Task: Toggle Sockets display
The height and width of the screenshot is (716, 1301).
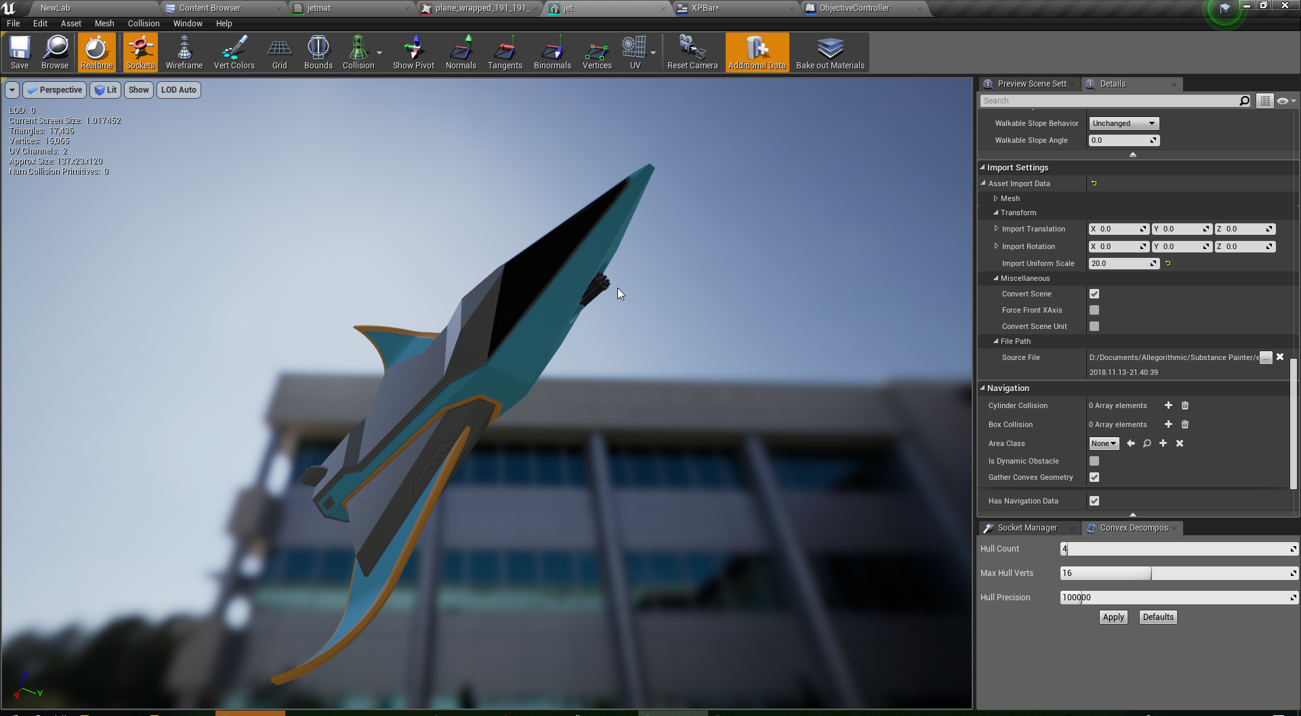Action: [140, 53]
